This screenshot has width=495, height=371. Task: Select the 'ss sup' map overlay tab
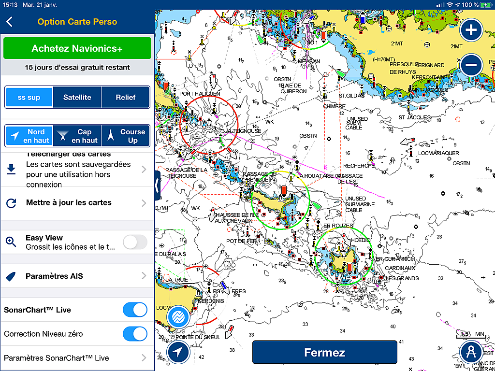tap(29, 97)
